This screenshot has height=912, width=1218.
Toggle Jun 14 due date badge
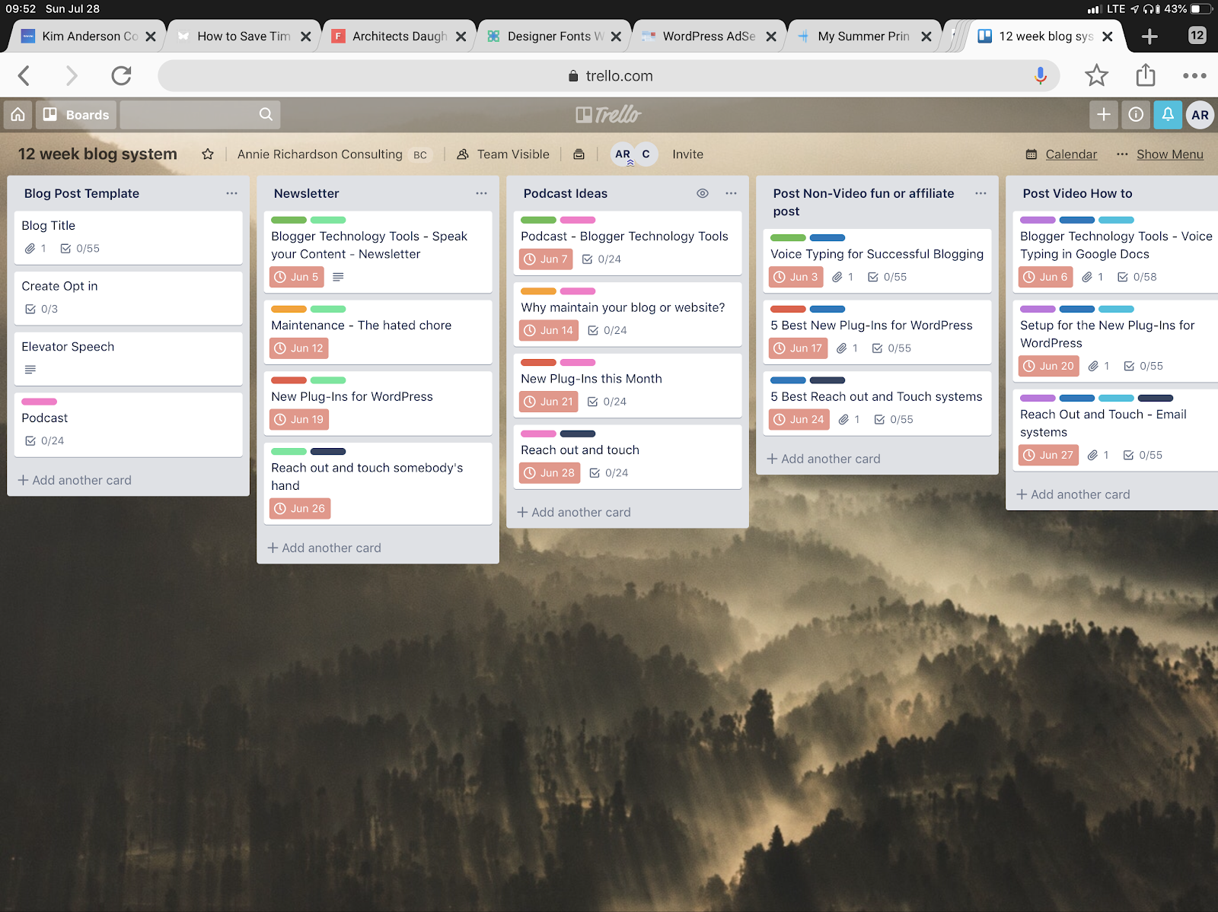coord(549,330)
